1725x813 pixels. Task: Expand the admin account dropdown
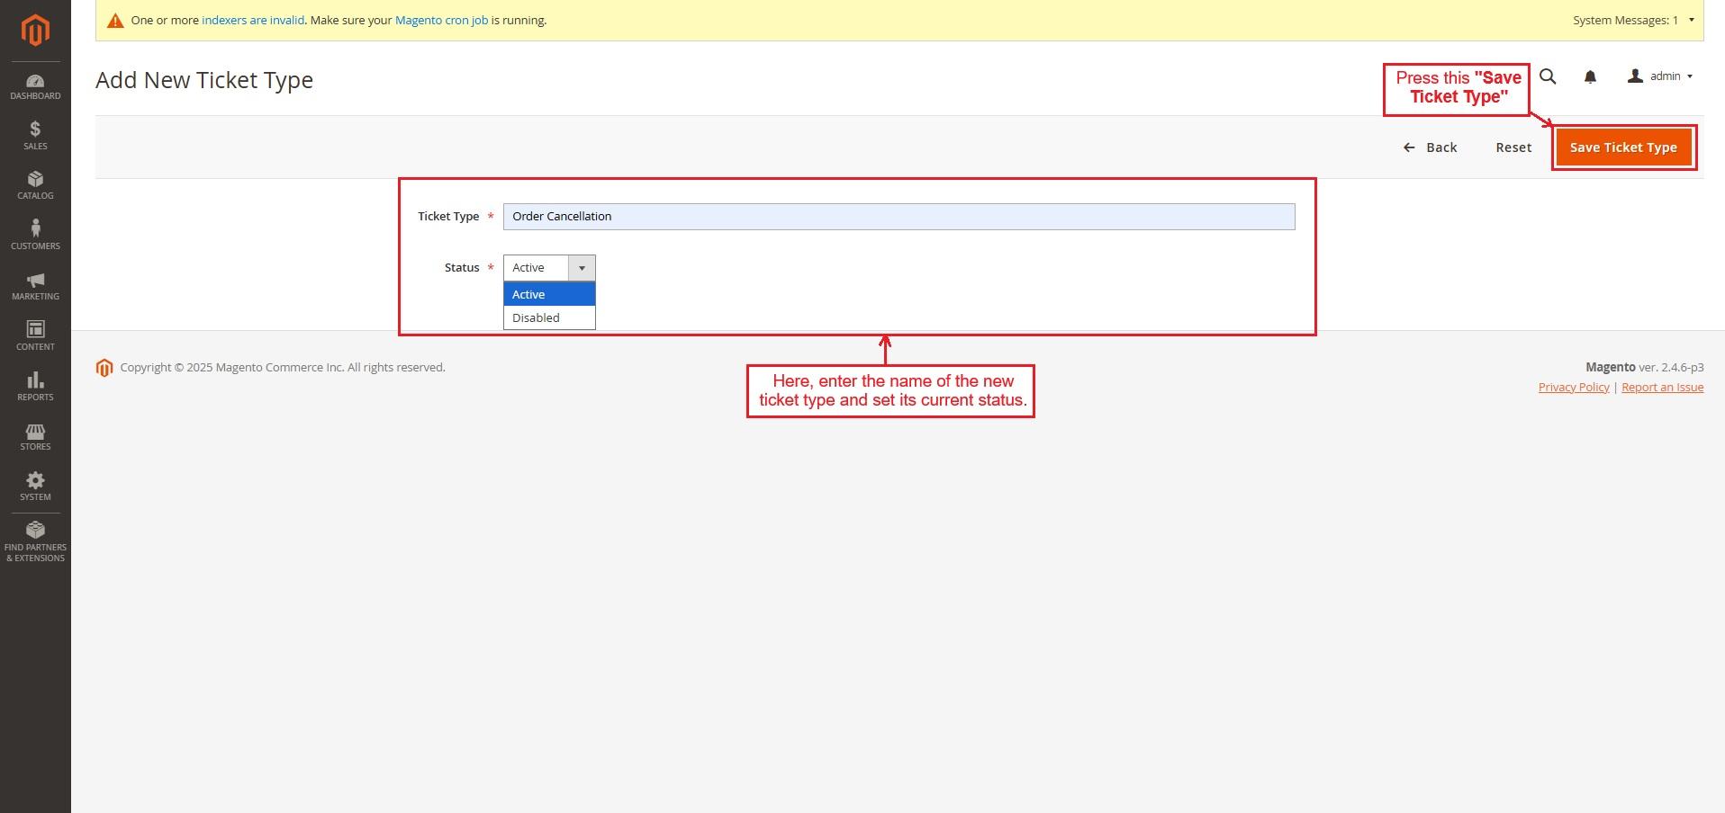(x=1661, y=76)
